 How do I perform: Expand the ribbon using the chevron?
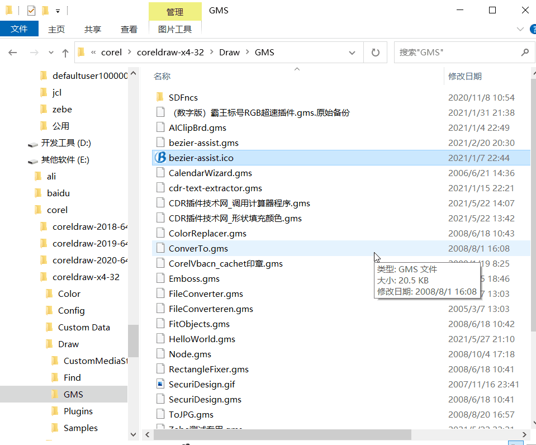pos(520,29)
